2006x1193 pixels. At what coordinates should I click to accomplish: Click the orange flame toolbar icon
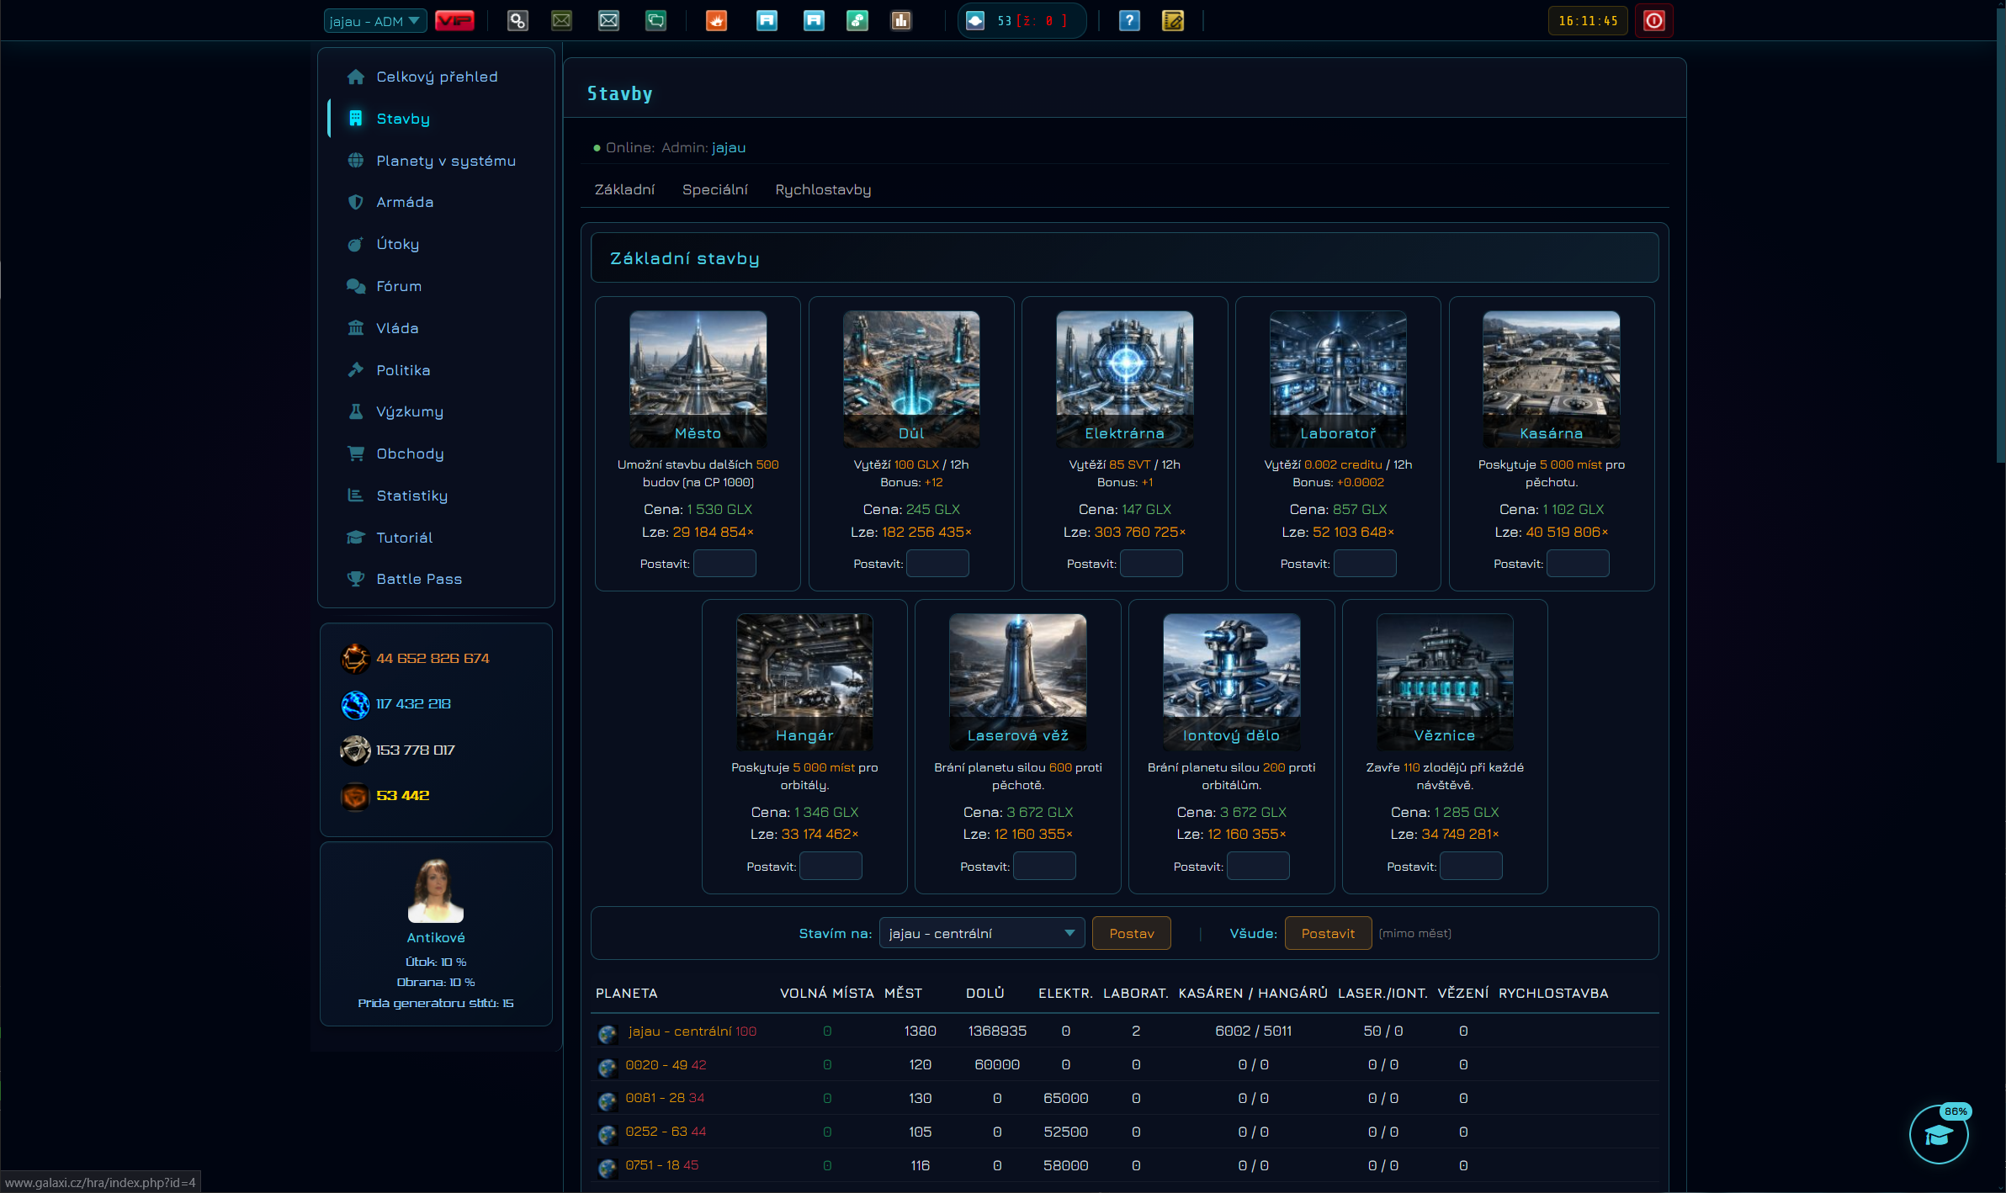coord(716,21)
